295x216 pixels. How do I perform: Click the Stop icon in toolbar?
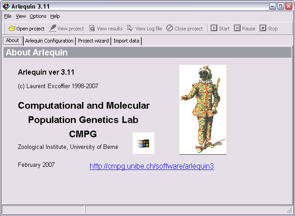coord(263,28)
